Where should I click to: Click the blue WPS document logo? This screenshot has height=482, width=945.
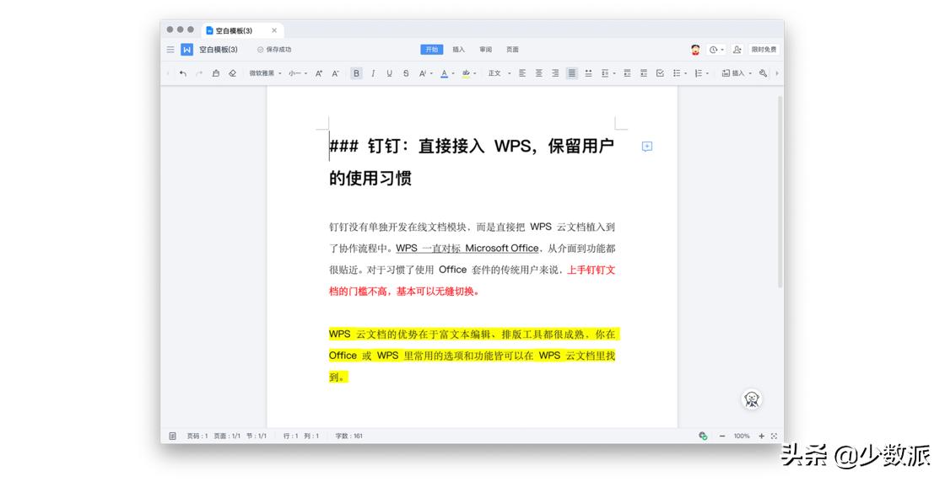pos(186,50)
